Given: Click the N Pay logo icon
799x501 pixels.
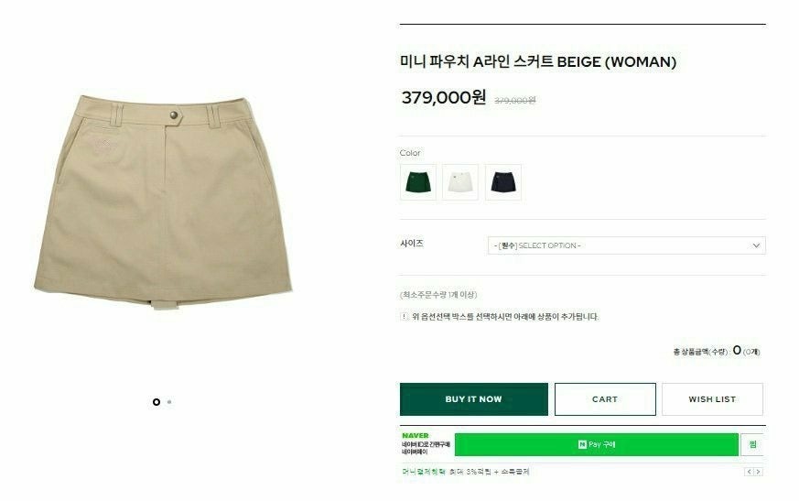Looking at the screenshot, I should [582, 444].
